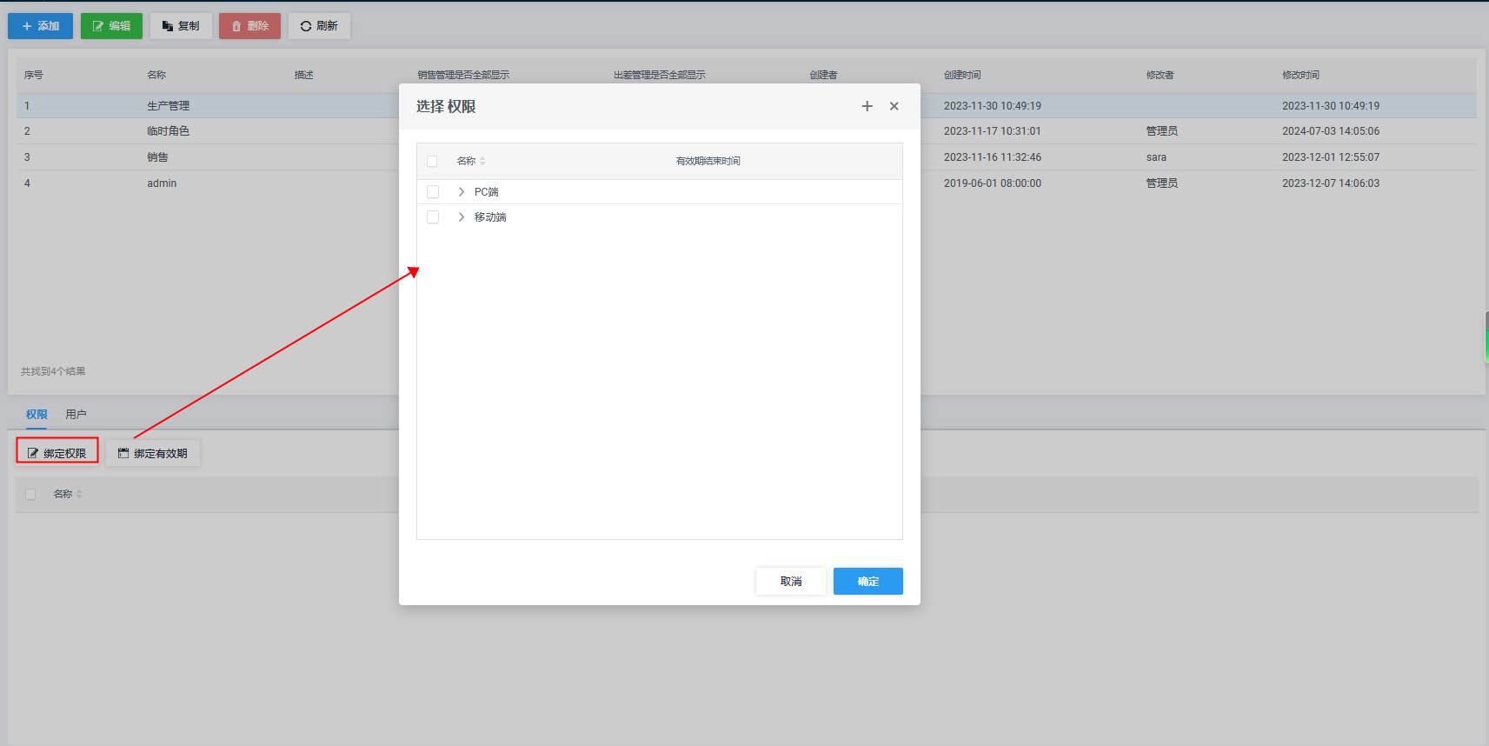Switch to the 用户 tab

76,415
